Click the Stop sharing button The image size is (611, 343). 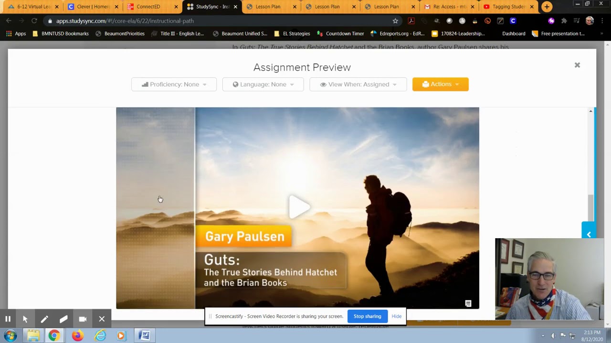367,316
